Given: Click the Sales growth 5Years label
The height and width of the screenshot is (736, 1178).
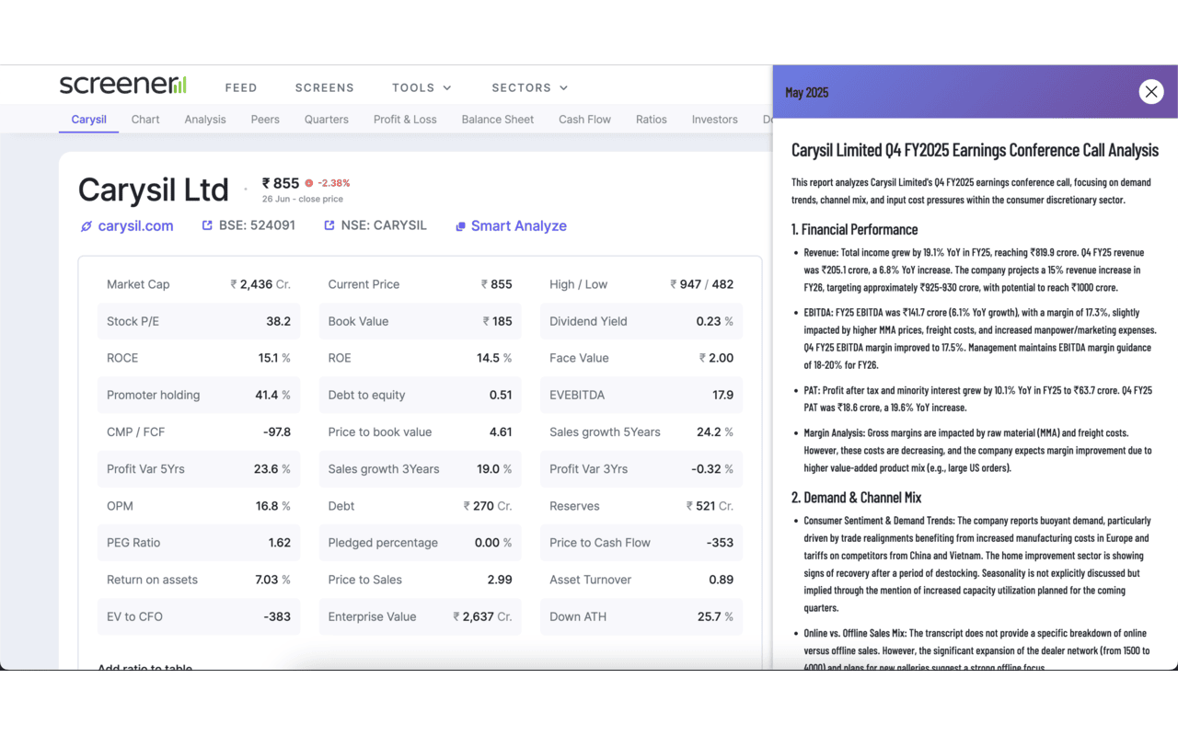Looking at the screenshot, I should pyautogui.click(x=605, y=431).
